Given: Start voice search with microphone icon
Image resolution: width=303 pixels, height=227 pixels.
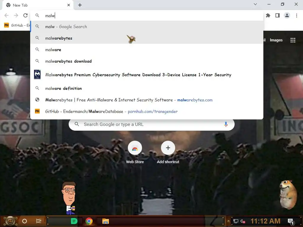Looking at the screenshot, I should click(226, 124).
